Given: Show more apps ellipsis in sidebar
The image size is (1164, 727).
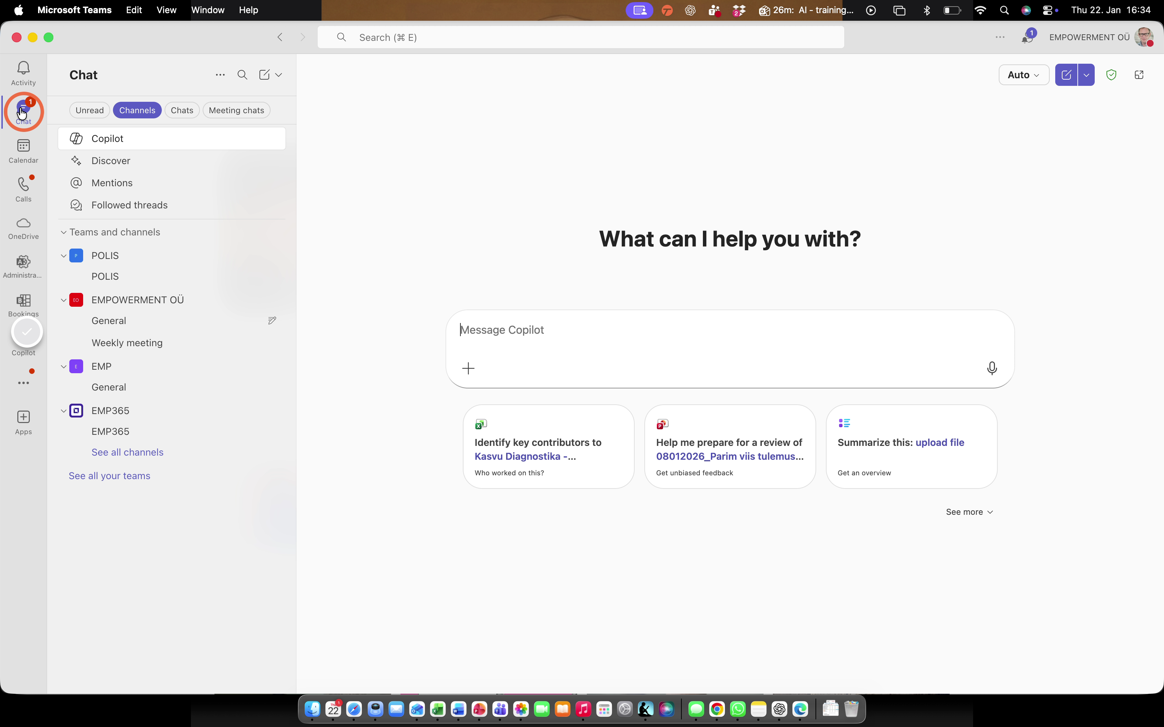Looking at the screenshot, I should (x=23, y=383).
